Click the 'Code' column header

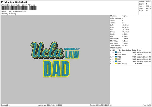click(134, 50)
